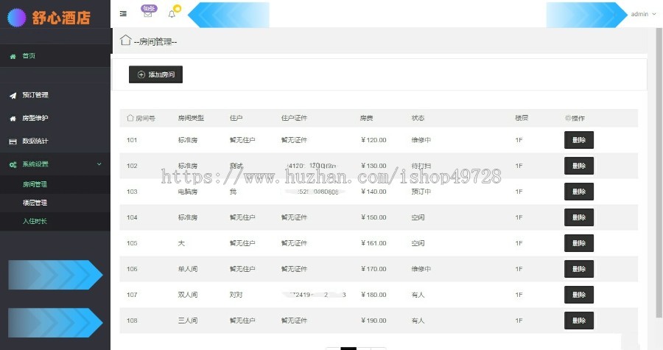This screenshot has width=663, height=350.
Task: Click the 电脑房 room type cell
Action: (188, 192)
